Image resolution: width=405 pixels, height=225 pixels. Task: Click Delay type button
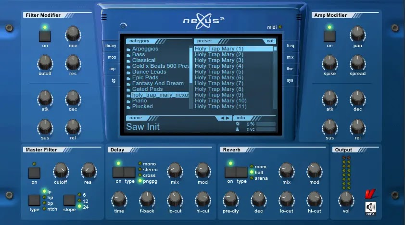[x=130, y=173]
